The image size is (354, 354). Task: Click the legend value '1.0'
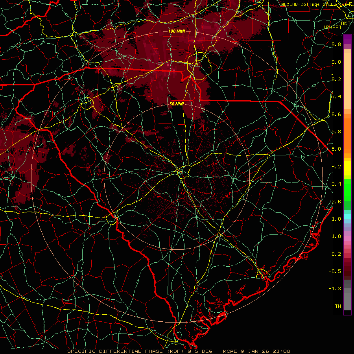coord(336,236)
